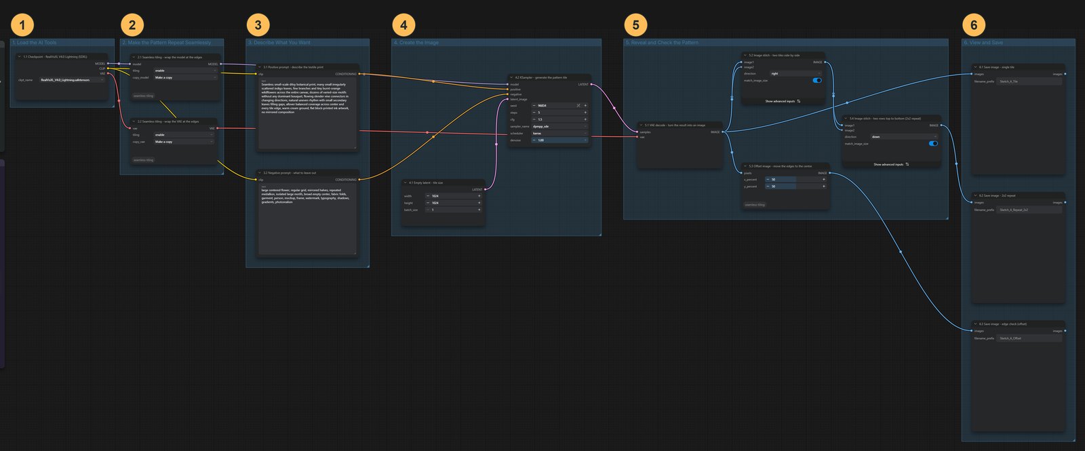
Task: Collapse the 6.2 Save image 2x2 repeat node
Action: pos(975,195)
